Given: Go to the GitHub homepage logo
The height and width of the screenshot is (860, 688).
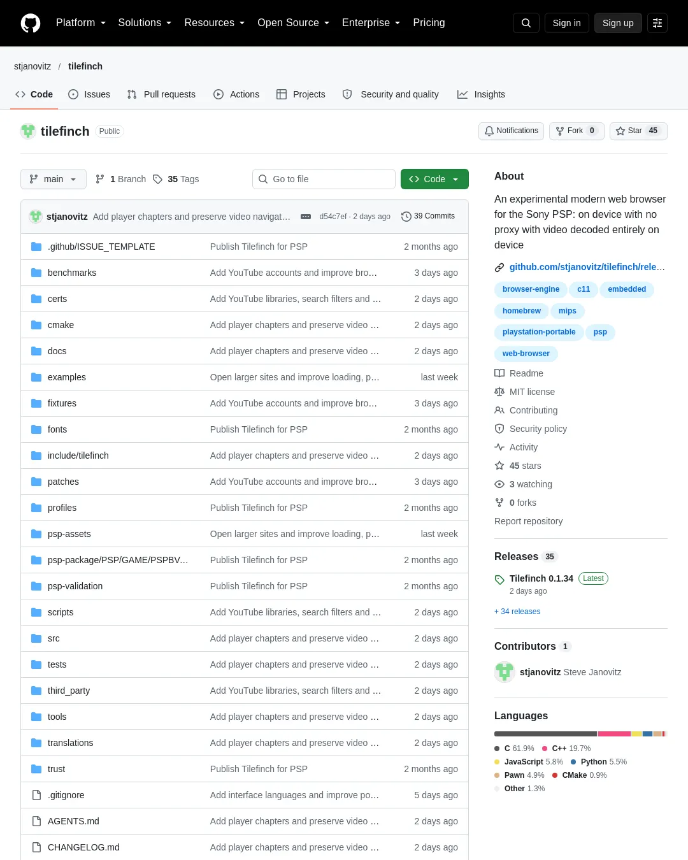Looking at the screenshot, I should [x=31, y=23].
